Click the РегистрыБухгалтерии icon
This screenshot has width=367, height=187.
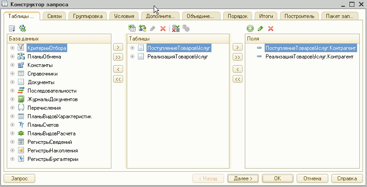coord(21,159)
